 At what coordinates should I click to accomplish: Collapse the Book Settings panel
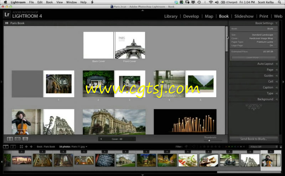(x=276, y=23)
